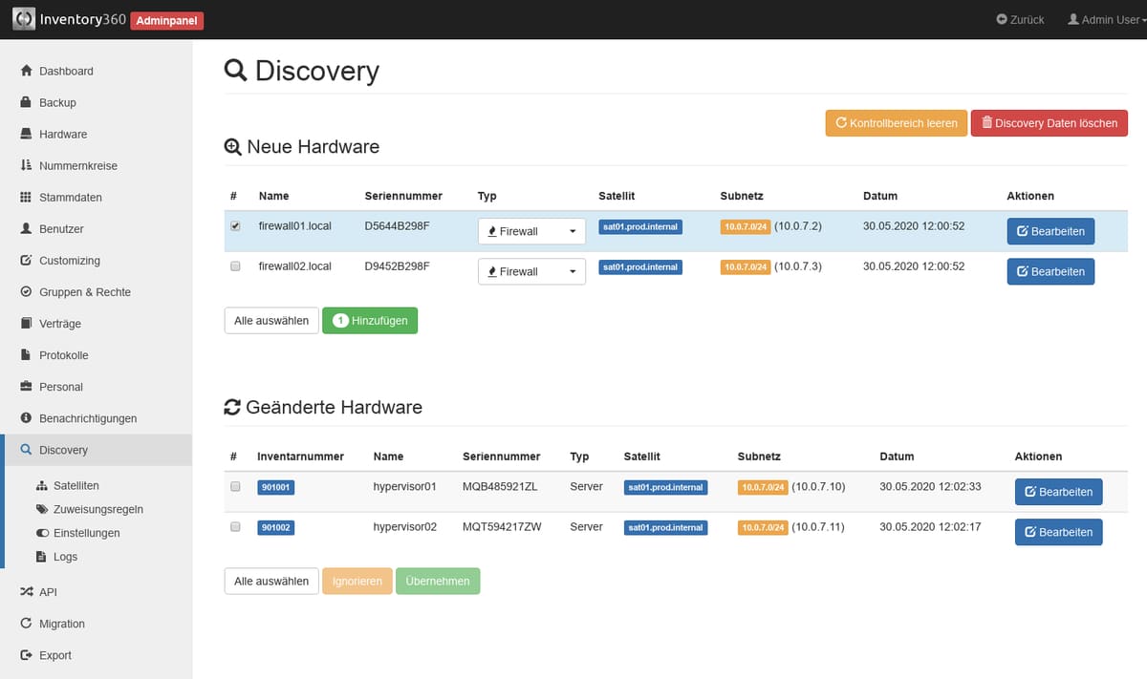The height and width of the screenshot is (679, 1147).
Task: Click the 10.0.7.0/24 subnet badge for hypervisor02
Action: click(x=763, y=527)
